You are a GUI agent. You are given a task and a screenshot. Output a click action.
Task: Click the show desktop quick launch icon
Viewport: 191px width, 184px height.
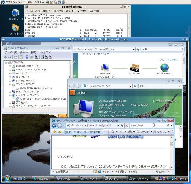(15, 179)
